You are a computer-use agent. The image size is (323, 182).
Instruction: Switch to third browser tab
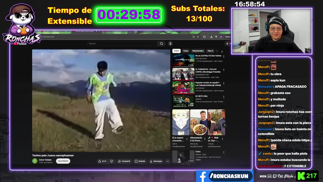[x=117, y=31]
